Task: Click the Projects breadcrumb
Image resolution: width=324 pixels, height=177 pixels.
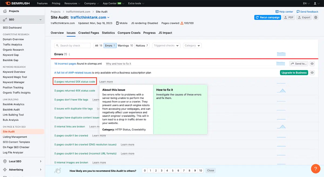Action: (56, 12)
